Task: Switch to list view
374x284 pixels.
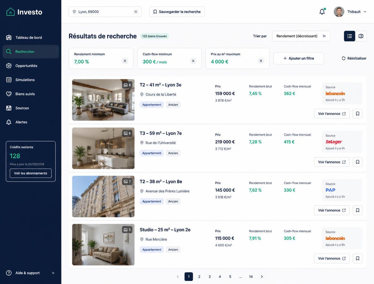Action: coord(350,36)
